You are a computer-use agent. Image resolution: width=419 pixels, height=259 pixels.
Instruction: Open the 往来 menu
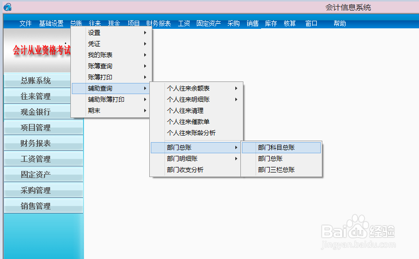point(95,23)
